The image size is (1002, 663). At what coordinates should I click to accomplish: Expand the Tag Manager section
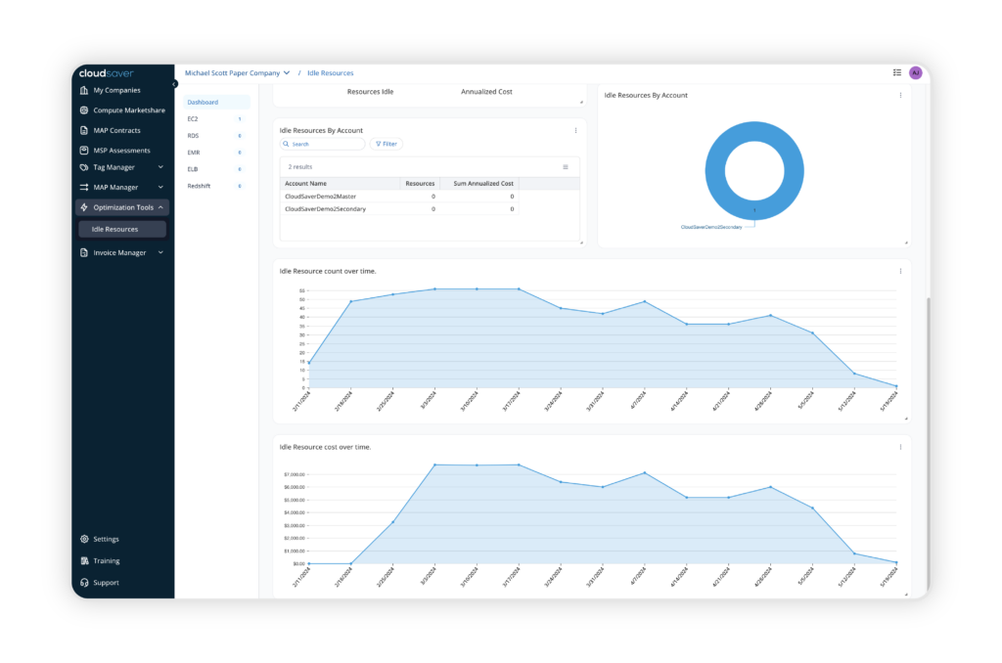(160, 167)
